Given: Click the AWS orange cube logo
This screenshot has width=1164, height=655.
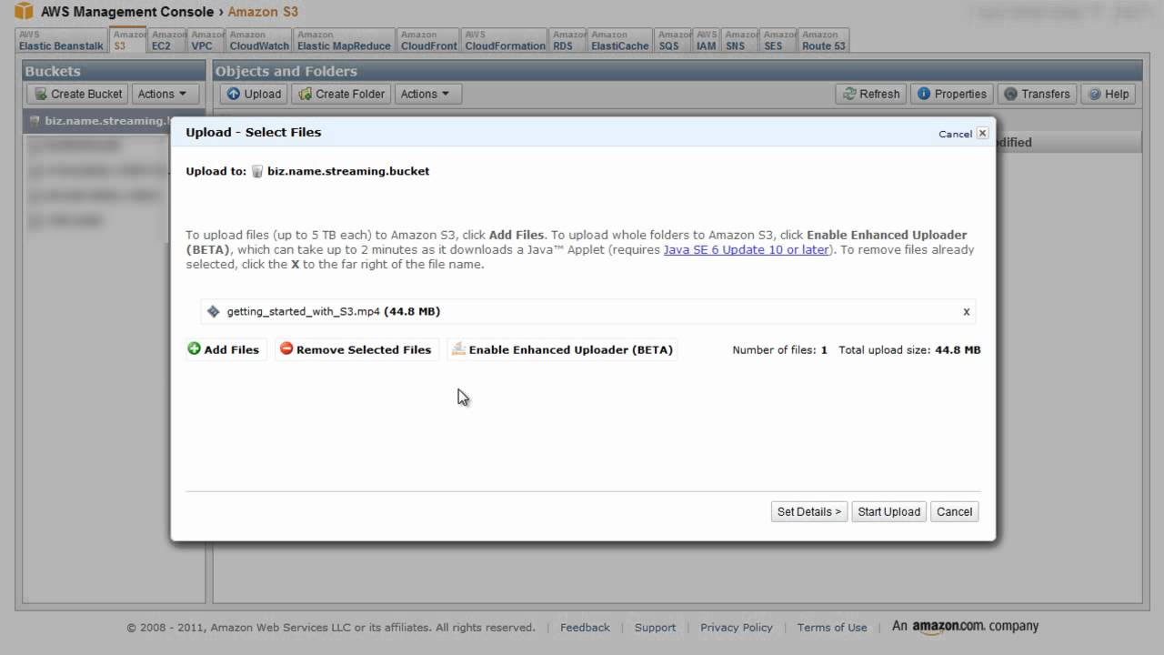Looking at the screenshot, I should pos(24,12).
